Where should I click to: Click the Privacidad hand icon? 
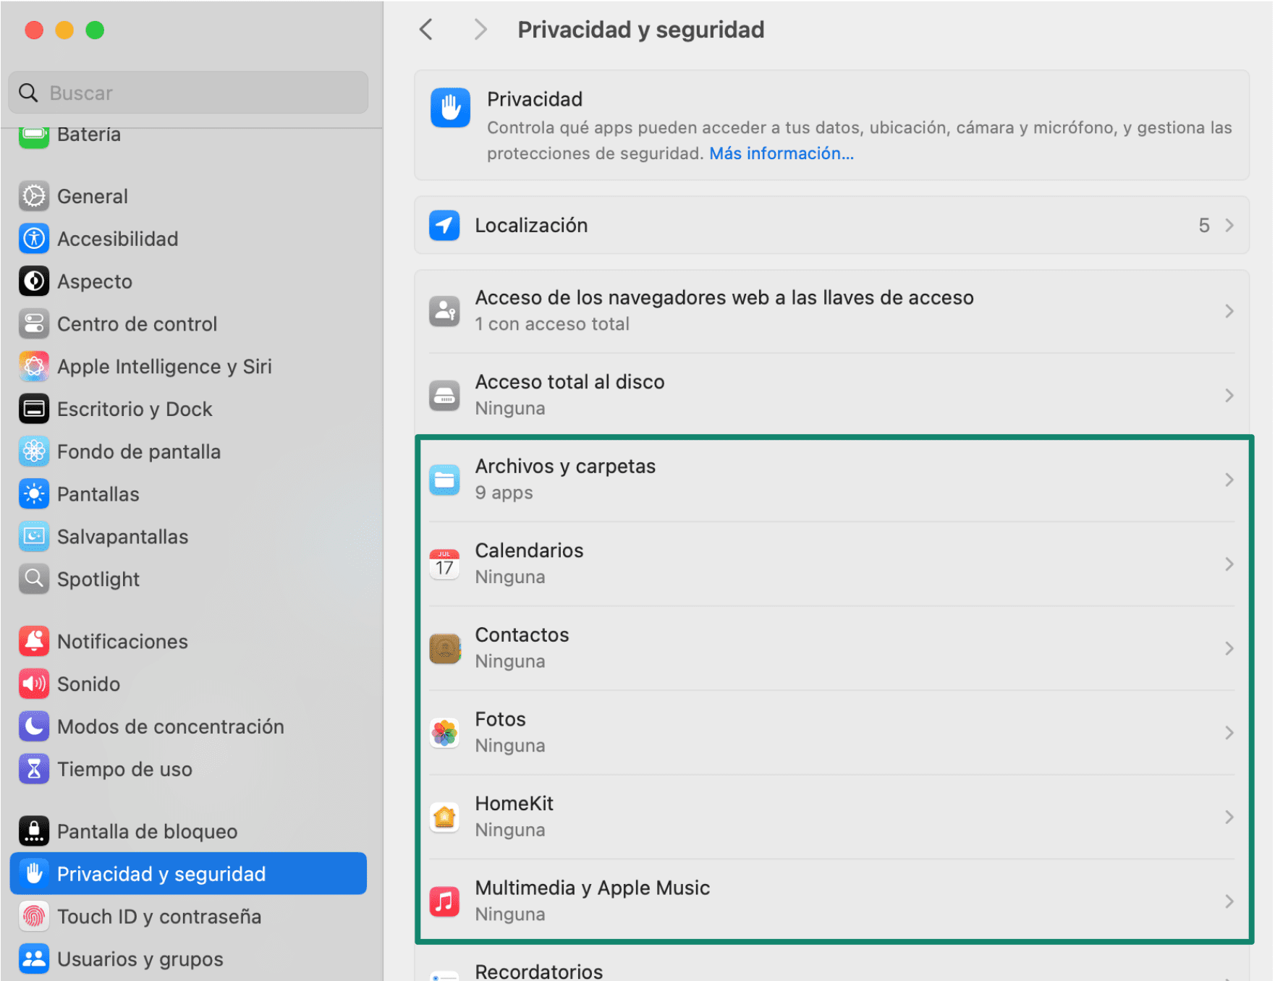click(450, 107)
